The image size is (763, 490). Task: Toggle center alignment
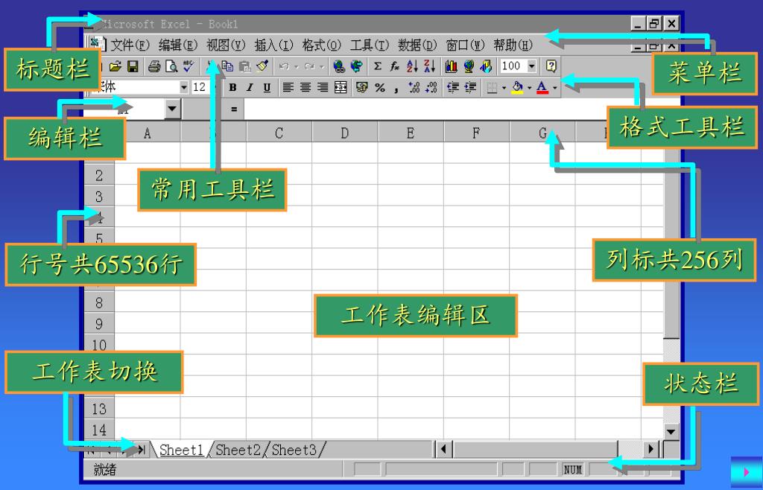pos(305,88)
